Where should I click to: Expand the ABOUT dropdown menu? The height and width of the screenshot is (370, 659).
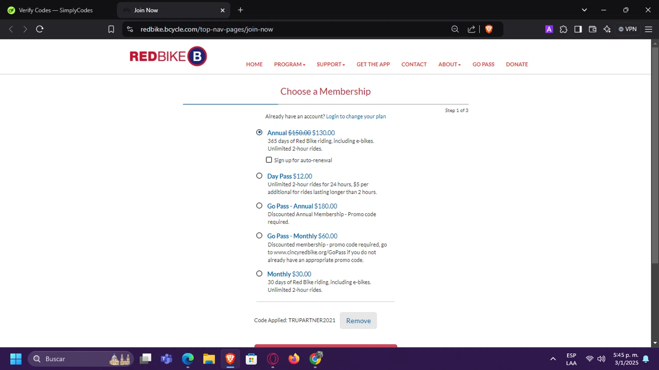(x=449, y=64)
